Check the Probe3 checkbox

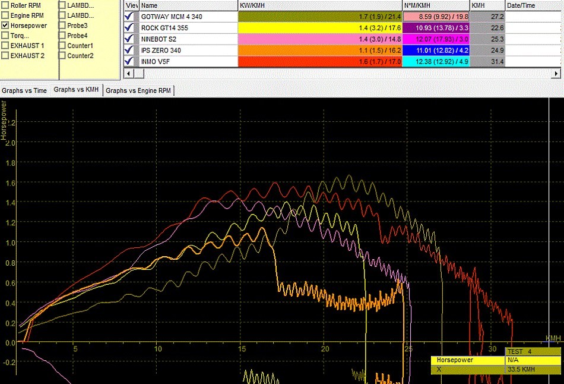pyautogui.click(x=62, y=26)
